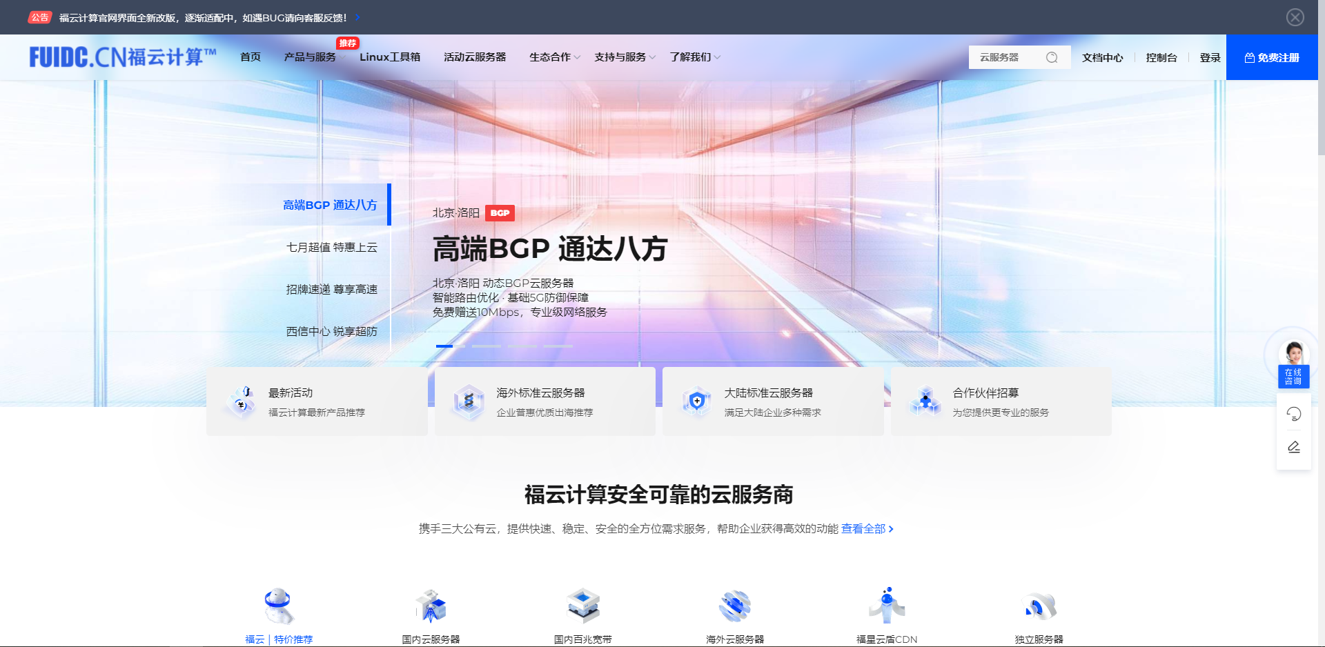Open the 最新活动 card title
Image resolution: width=1325 pixels, height=647 pixels.
coord(291,392)
